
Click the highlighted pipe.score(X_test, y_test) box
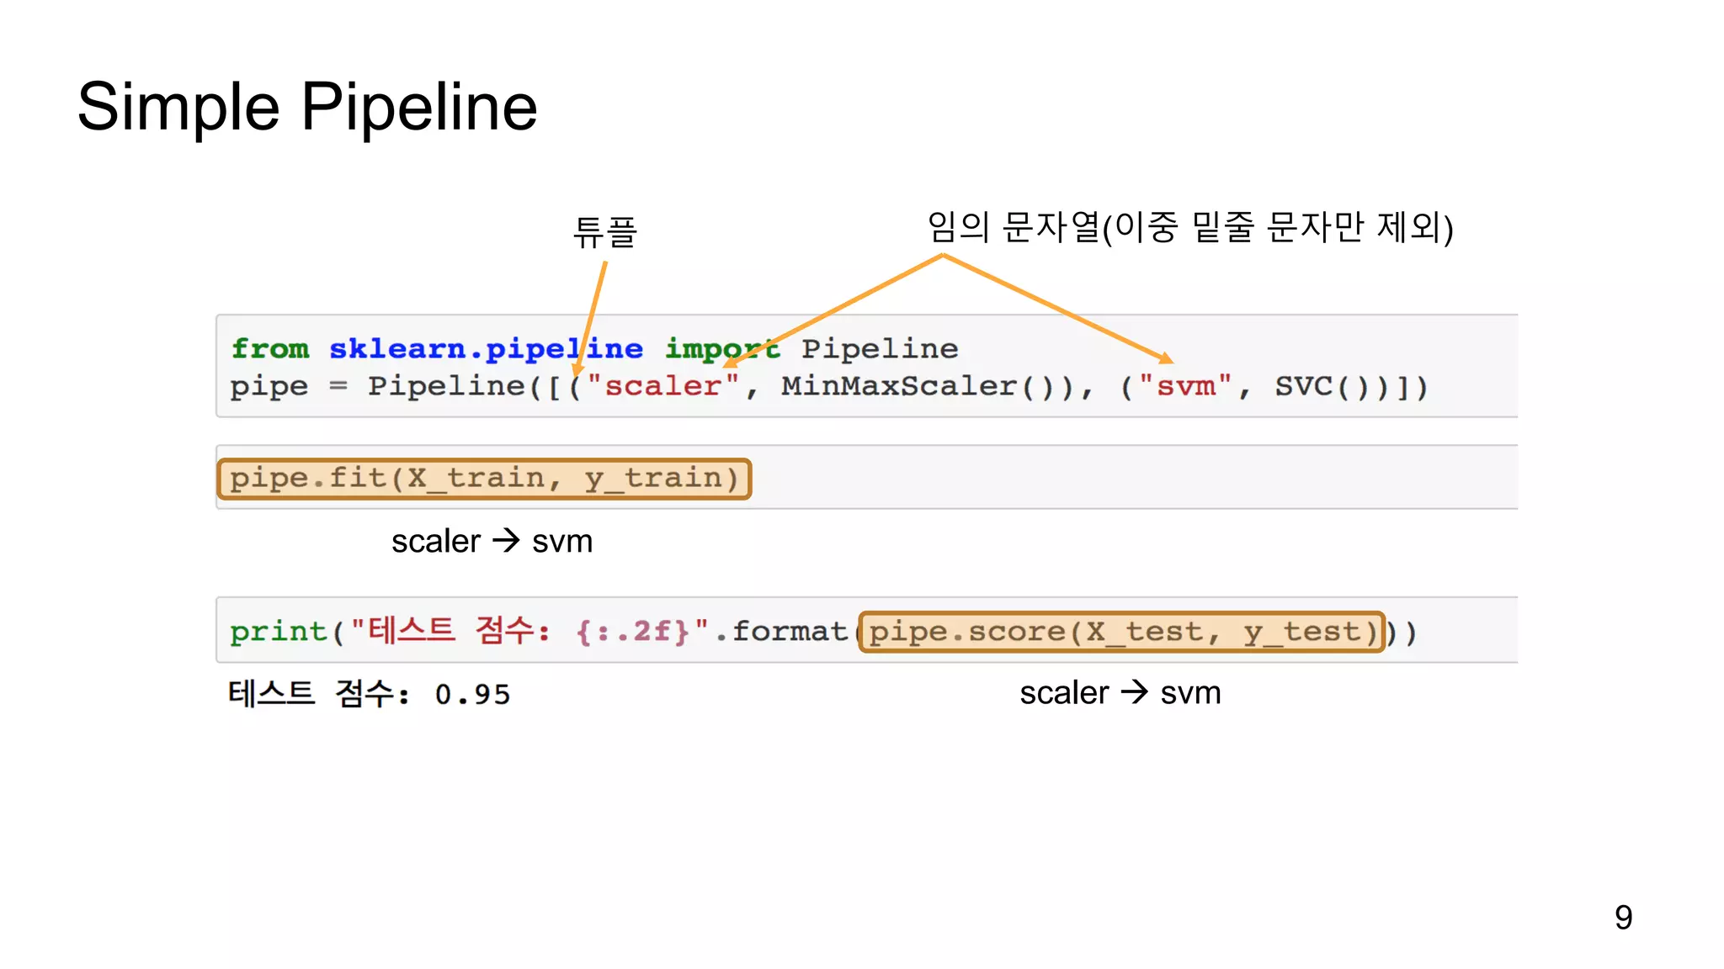[1122, 632]
